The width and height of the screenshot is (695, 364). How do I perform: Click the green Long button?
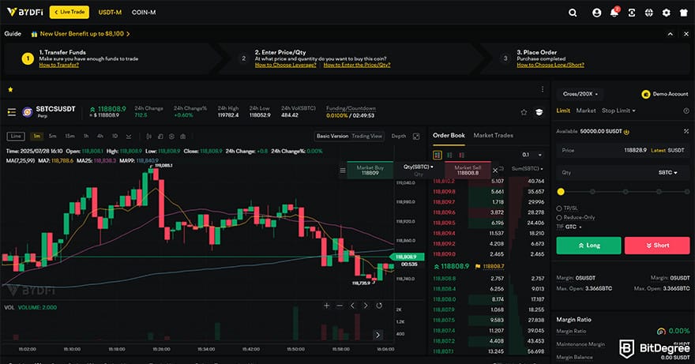[588, 246]
